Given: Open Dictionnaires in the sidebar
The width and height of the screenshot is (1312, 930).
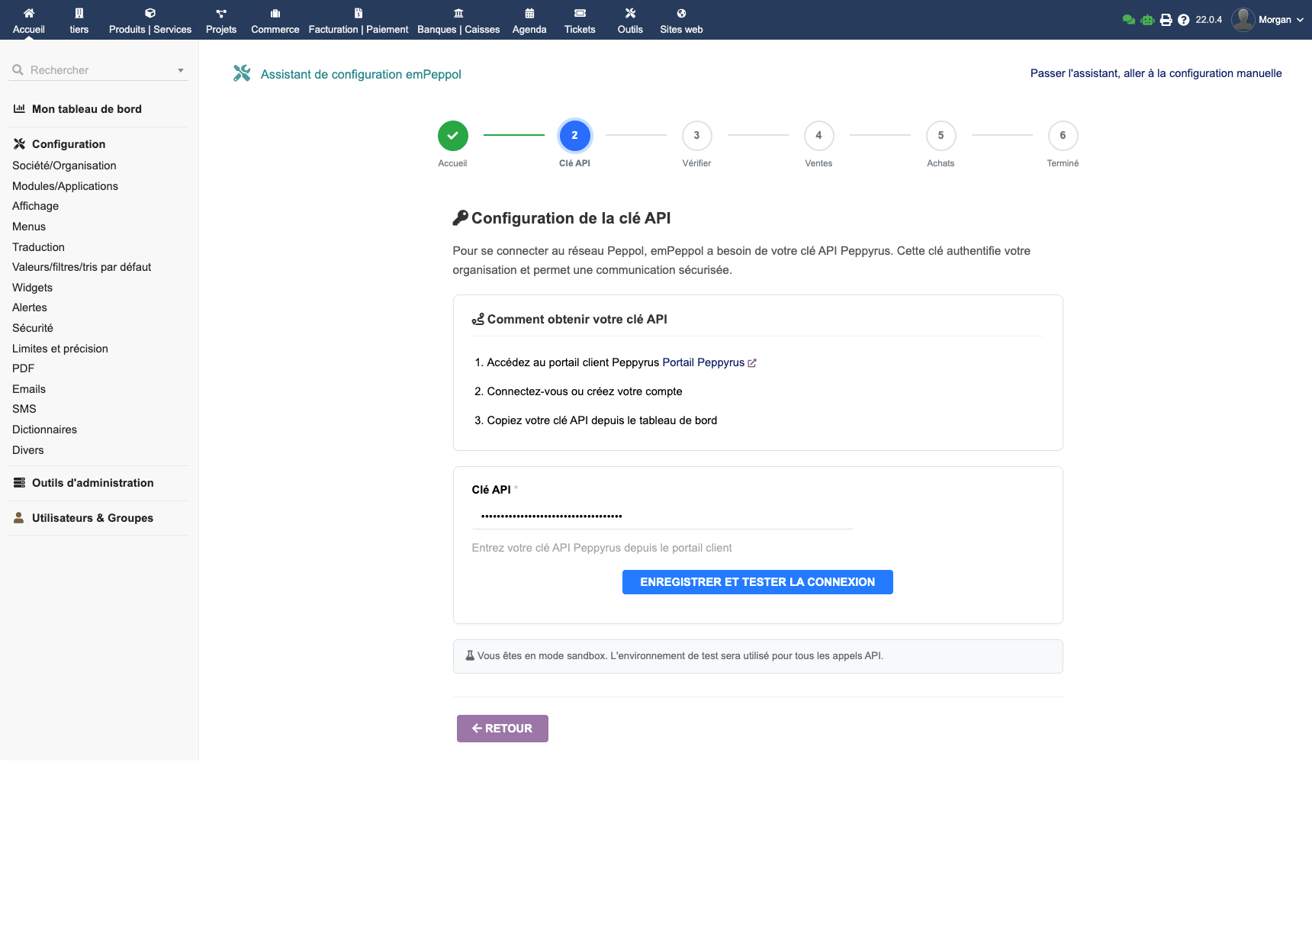Looking at the screenshot, I should point(44,430).
